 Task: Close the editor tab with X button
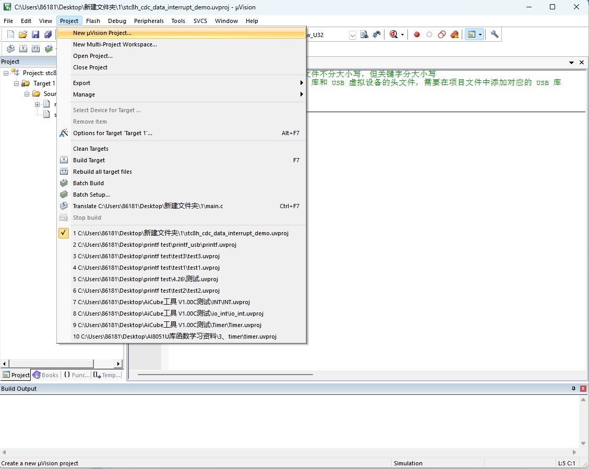pyautogui.click(x=582, y=62)
